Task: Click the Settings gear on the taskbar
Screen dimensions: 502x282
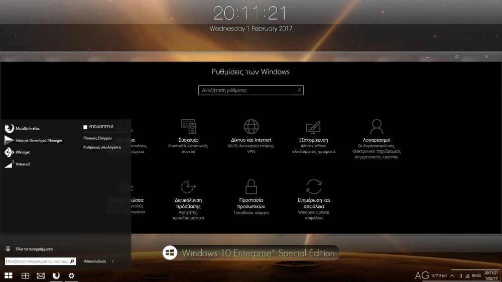Action: point(71,275)
